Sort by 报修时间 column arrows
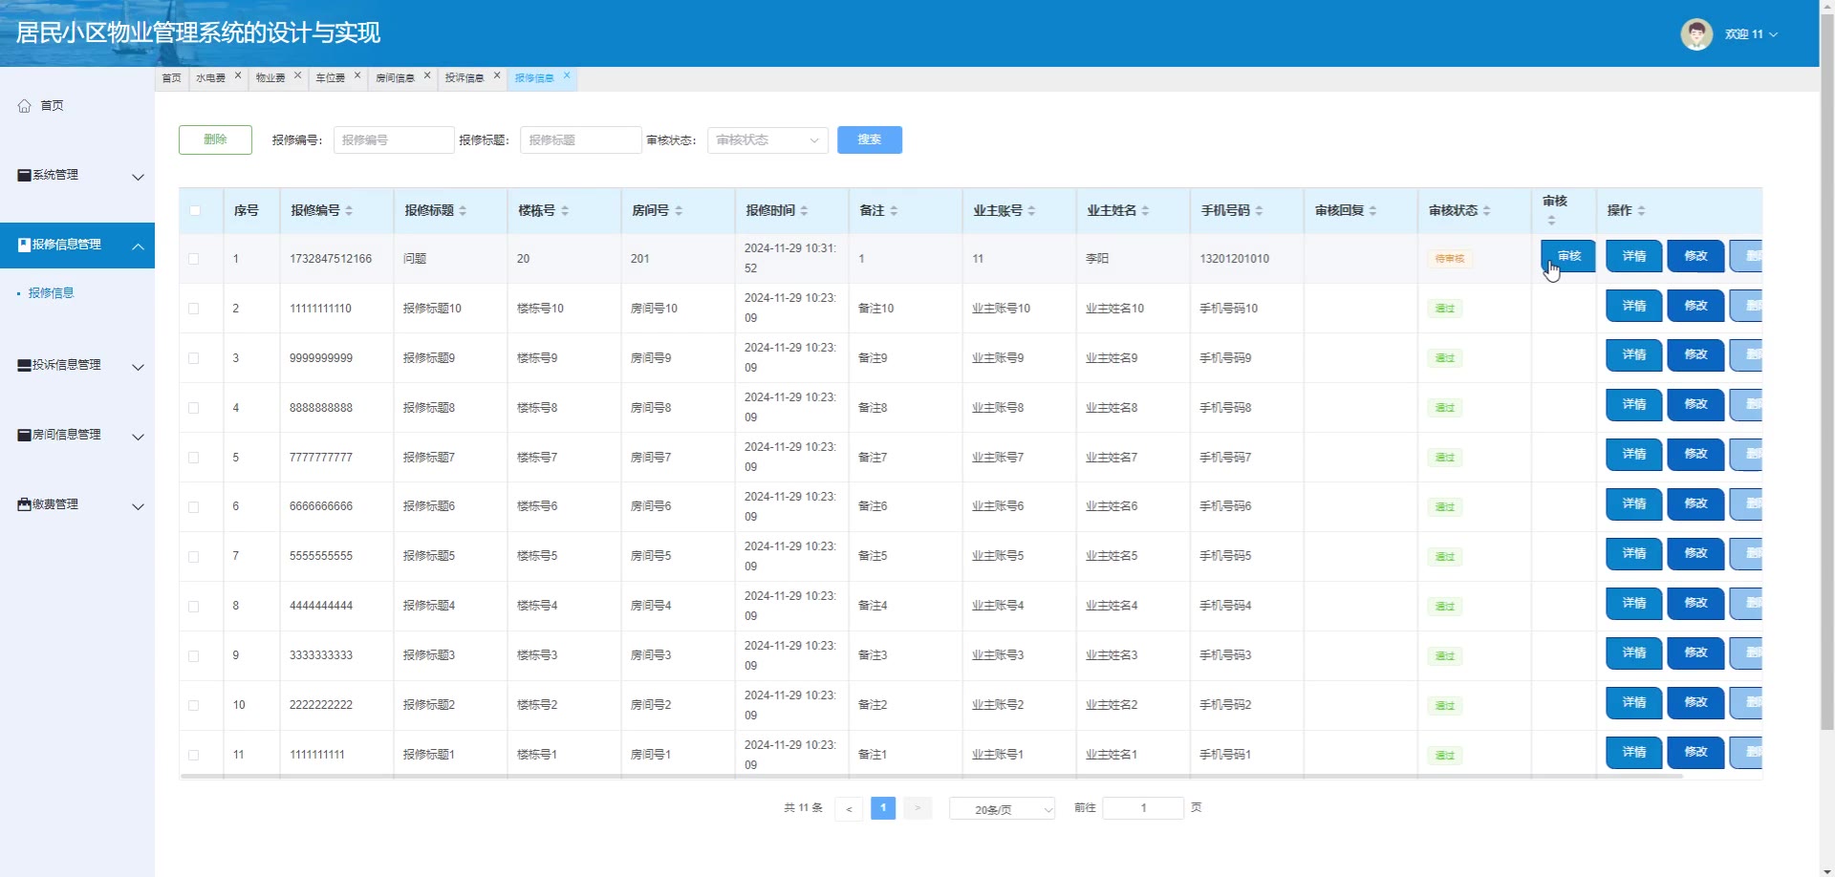The height and width of the screenshot is (877, 1835). click(804, 211)
